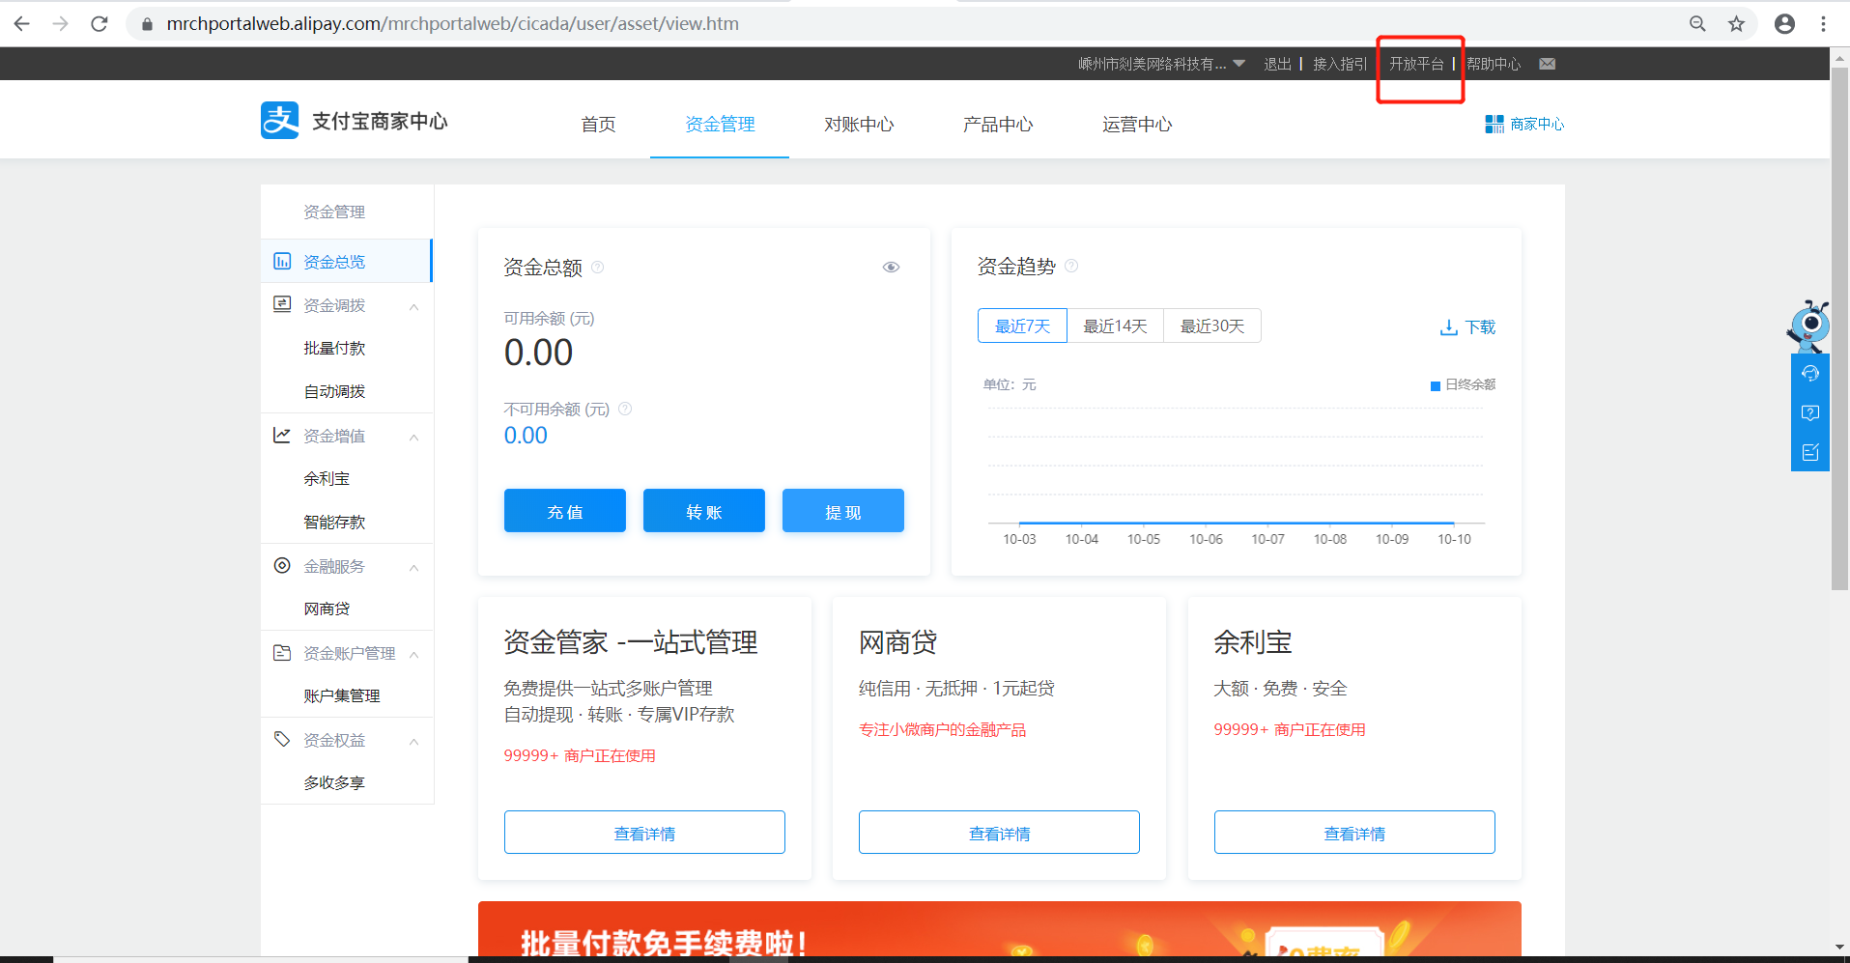This screenshot has width=1850, height=963.
Task: Click the feedback edit icon on right sidebar
Action: click(x=1809, y=452)
